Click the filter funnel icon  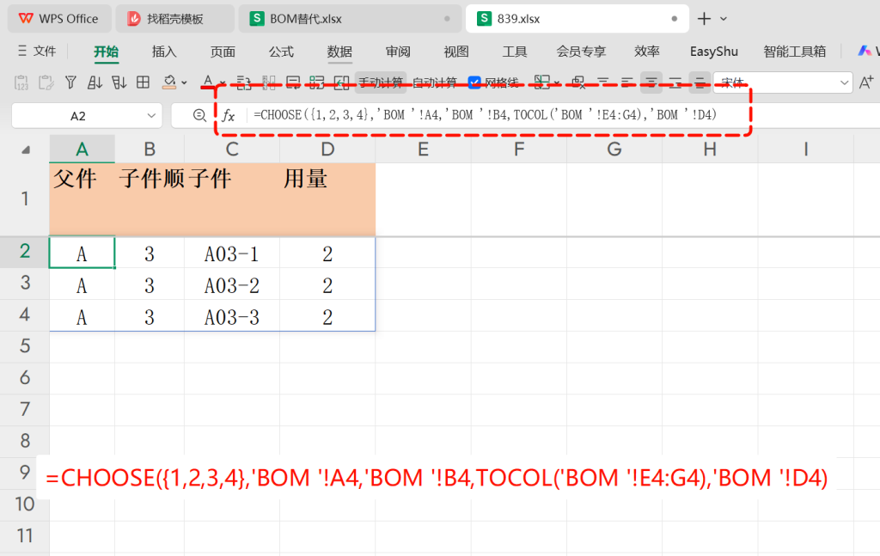click(70, 83)
